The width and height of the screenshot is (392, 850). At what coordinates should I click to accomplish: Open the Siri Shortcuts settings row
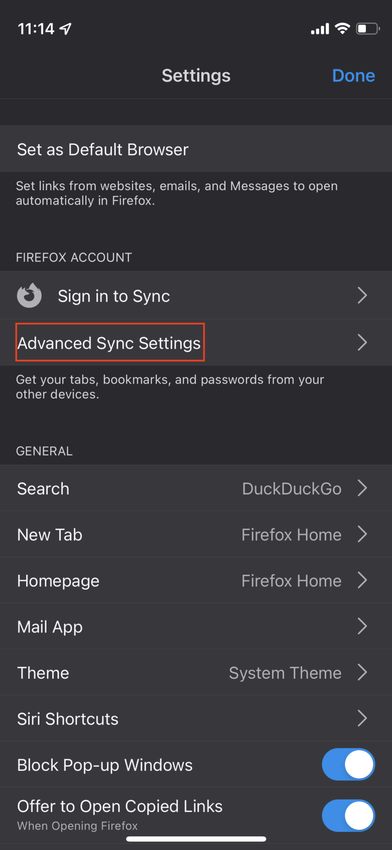(x=196, y=719)
